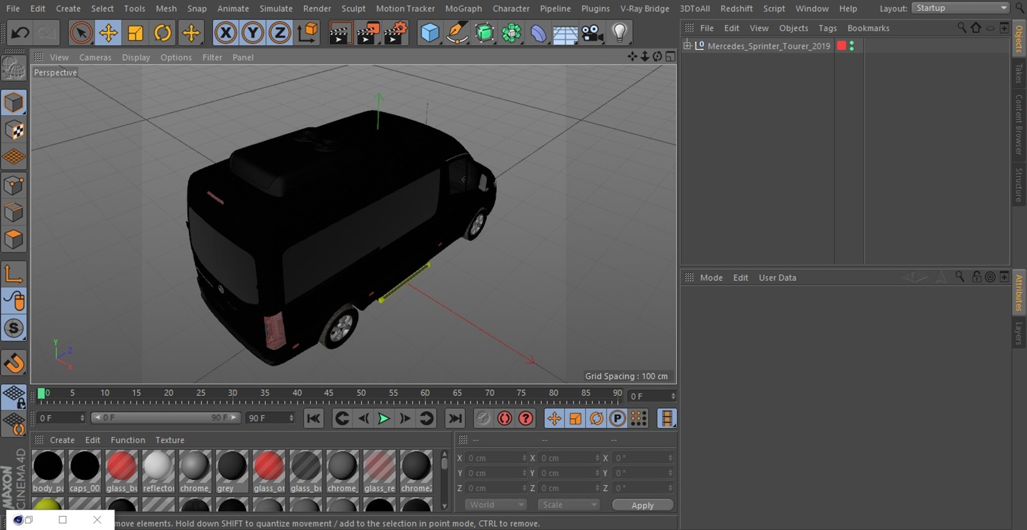
Task: Open the Objects panel Tags menu
Action: 827,28
